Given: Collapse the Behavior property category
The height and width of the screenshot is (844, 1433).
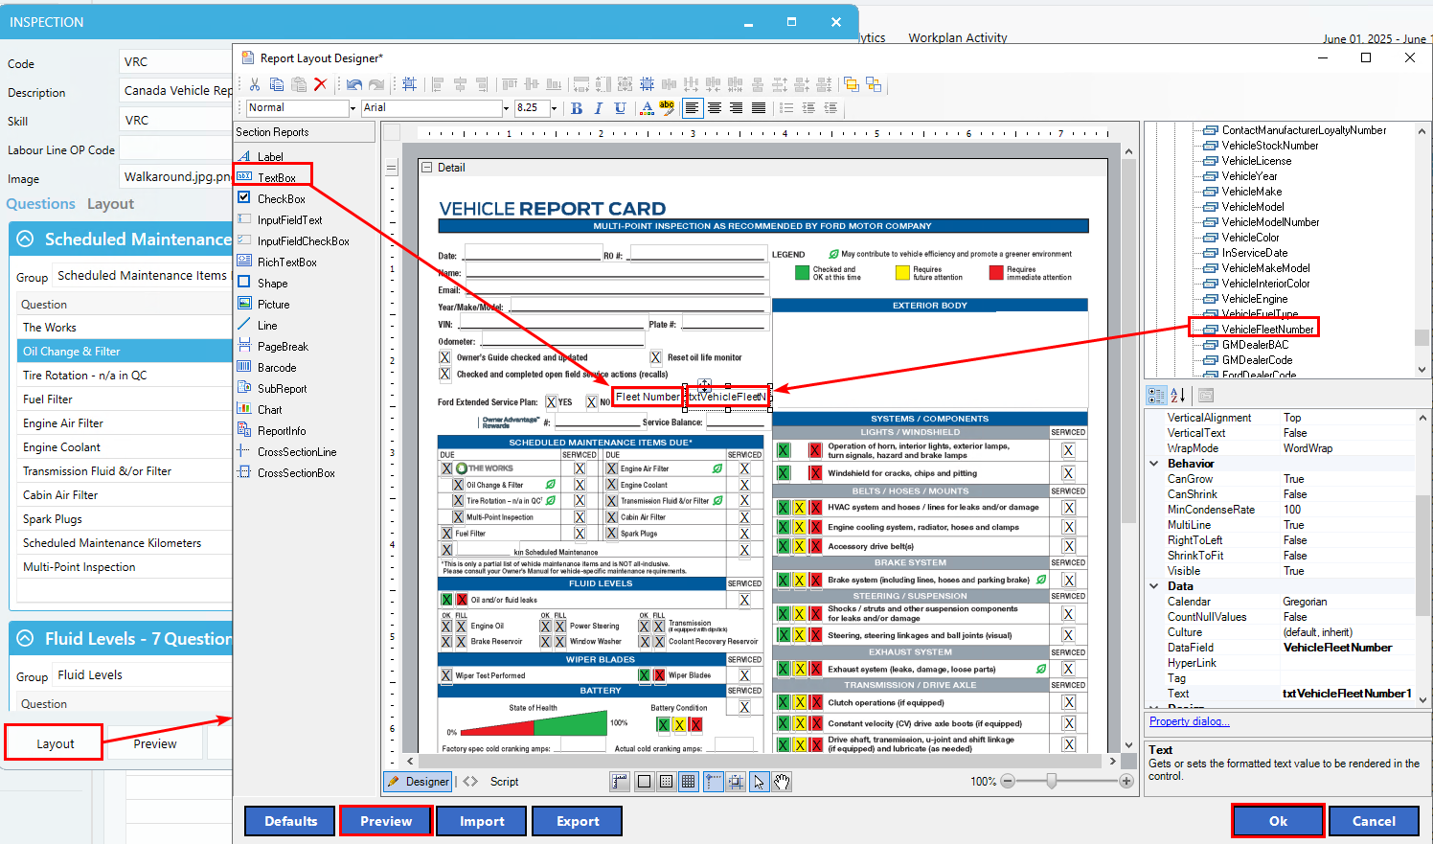Looking at the screenshot, I should click(1154, 464).
